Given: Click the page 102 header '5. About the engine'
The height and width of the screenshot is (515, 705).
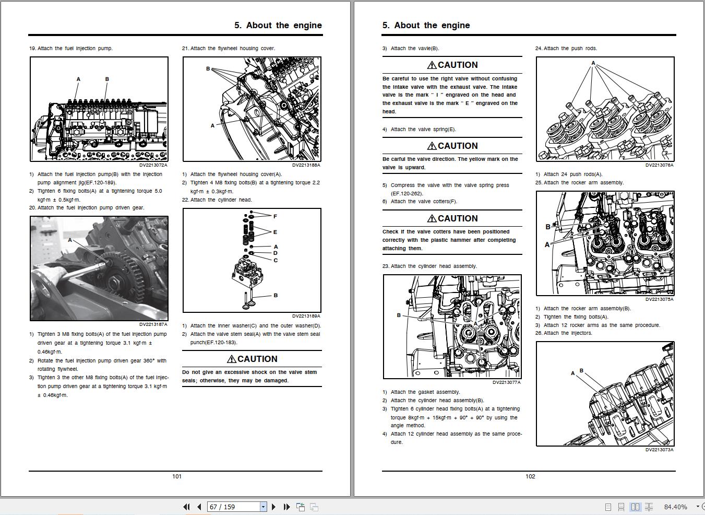Looking at the screenshot, I should click(x=426, y=25).
